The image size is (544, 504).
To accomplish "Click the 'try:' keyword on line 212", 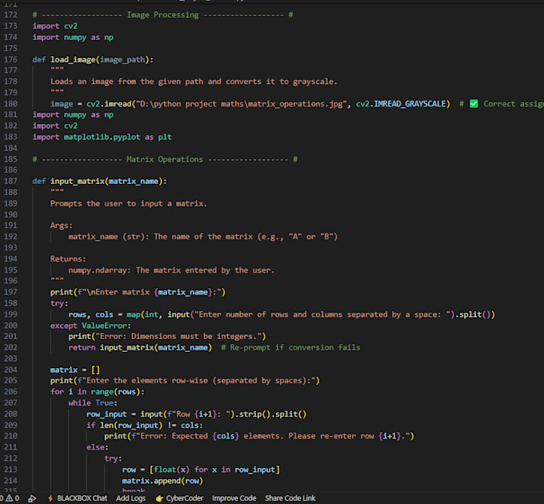I will (113, 458).
